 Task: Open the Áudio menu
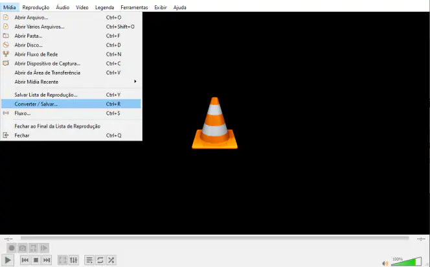click(x=63, y=7)
